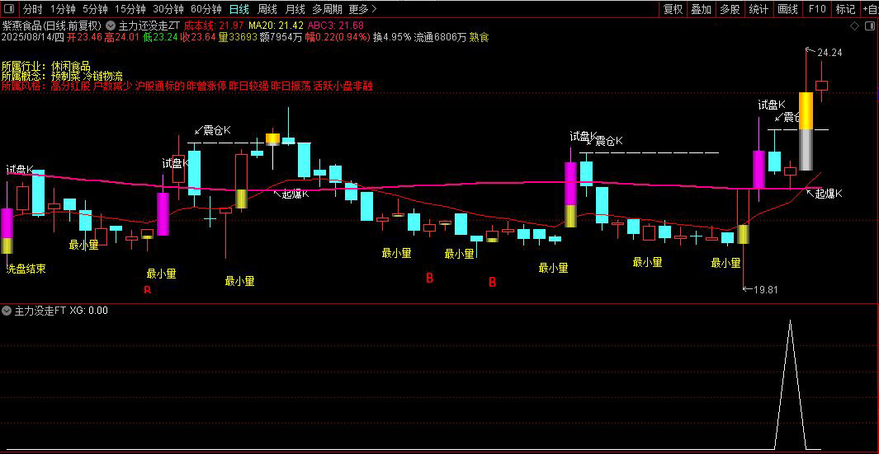Click the change 幅0.22(0.94%)
Screen dimensions: 879x454
click(x=338, y=38)
